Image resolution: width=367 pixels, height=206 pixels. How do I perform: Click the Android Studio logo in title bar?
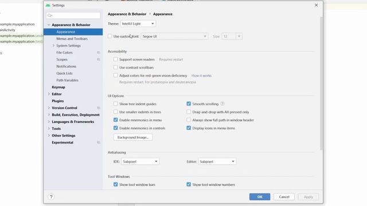[48, 5]
